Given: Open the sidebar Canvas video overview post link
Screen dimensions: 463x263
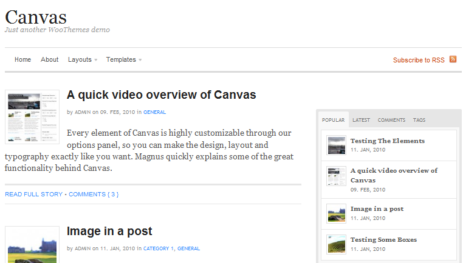Looking at the screenshot, I should pos(394,175).
